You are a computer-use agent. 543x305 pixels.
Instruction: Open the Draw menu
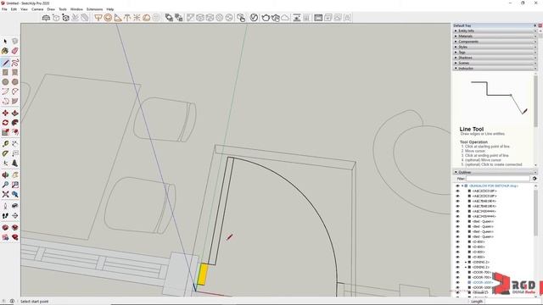point(51,9)
